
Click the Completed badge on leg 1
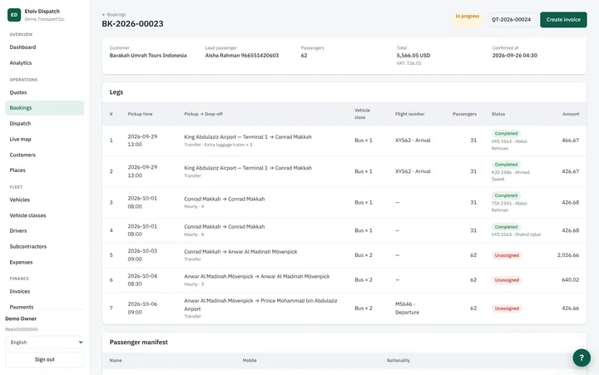coord(506,134)
